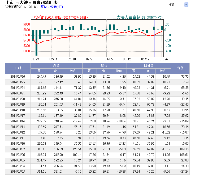
Task: Click the date cell 2014/03/10
Action: (18, 144)
